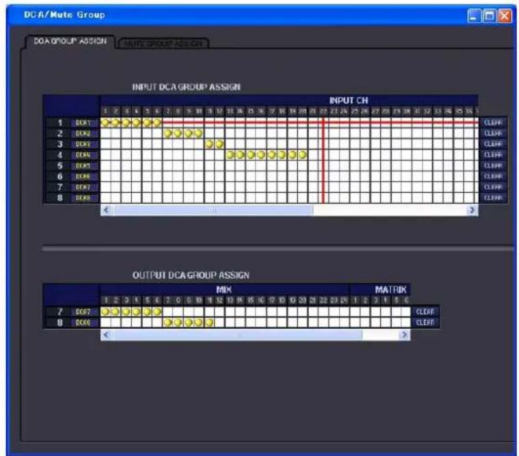This screenshot has height=456, width=519.
Task: Switch to the DCA GROUP ASSIGN tab
Action: pos(70,41)
